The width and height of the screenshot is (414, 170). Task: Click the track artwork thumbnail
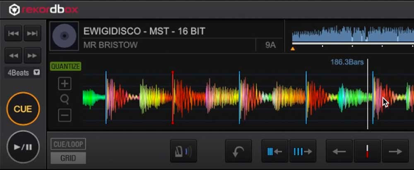click(64, 36)
